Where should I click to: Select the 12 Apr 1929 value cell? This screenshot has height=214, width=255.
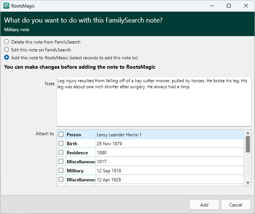tap(170, 179)
